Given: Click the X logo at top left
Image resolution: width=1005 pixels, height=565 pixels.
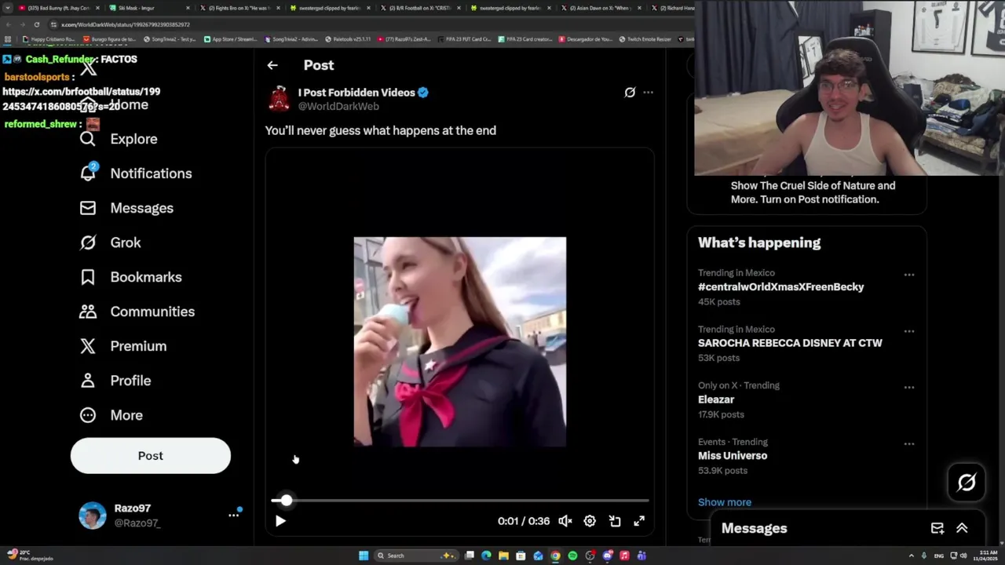Looking at the screenshot, I should [88, 67].
